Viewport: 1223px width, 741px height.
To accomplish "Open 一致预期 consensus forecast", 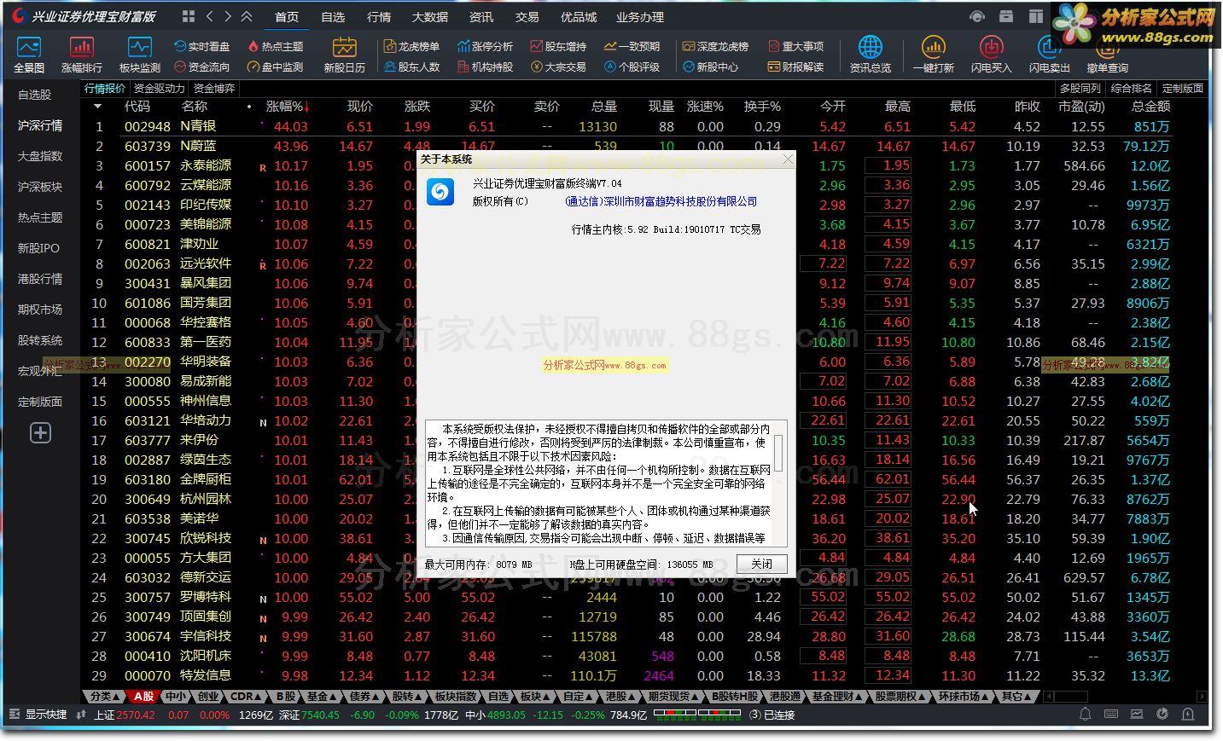I will [x=632, y=46].
